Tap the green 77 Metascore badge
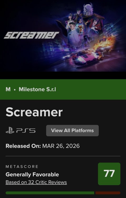Screen dimensions: 126x198 (x=109, y=174)
